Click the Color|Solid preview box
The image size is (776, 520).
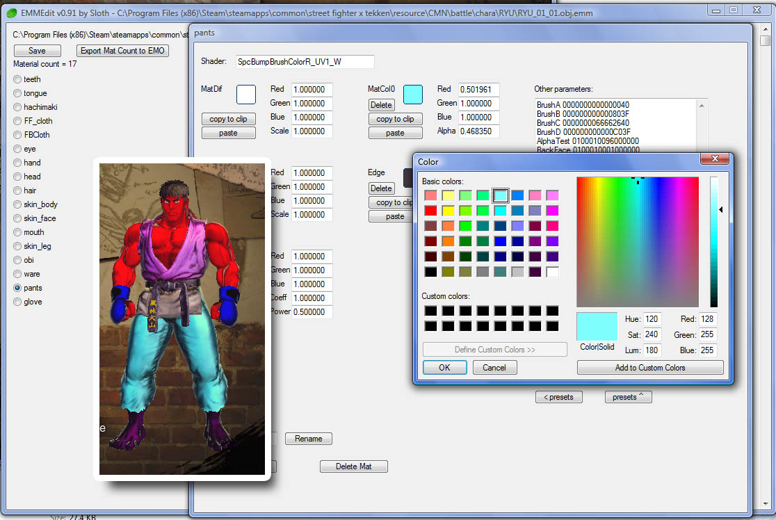click(x=597, y=326)
